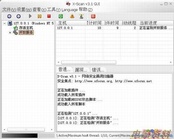174x139 pixels.
Task: Pause scanning with the yellow pause icon
Action: pyautogui.click(x=39, y=16)
